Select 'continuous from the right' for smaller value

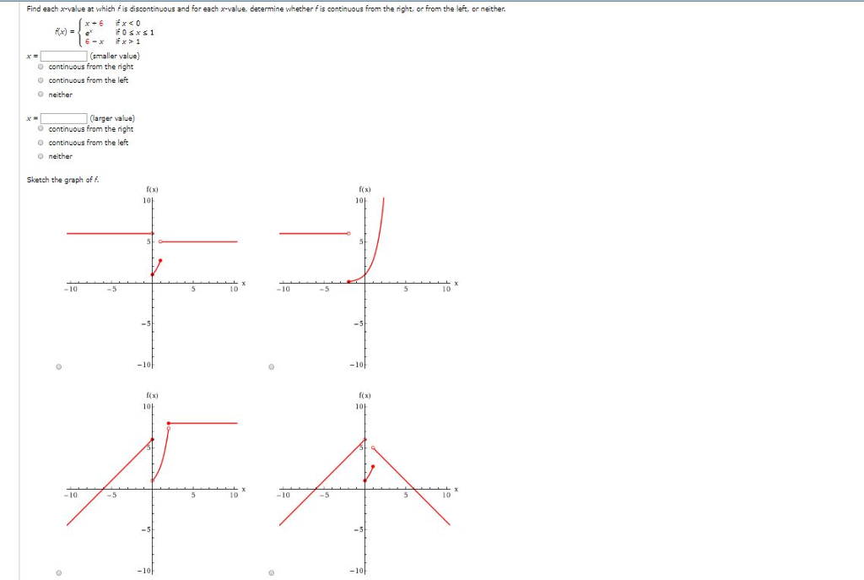pos(40,67)
